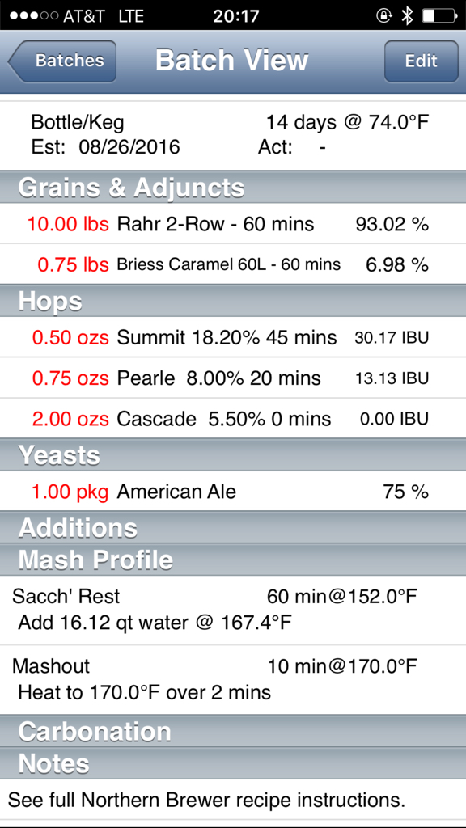
Task: Tap the battery indicator icon
Action: 439,16
